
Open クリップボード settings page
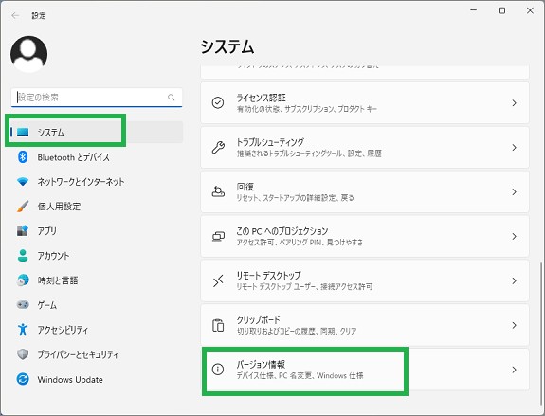[x=365, y=325]
